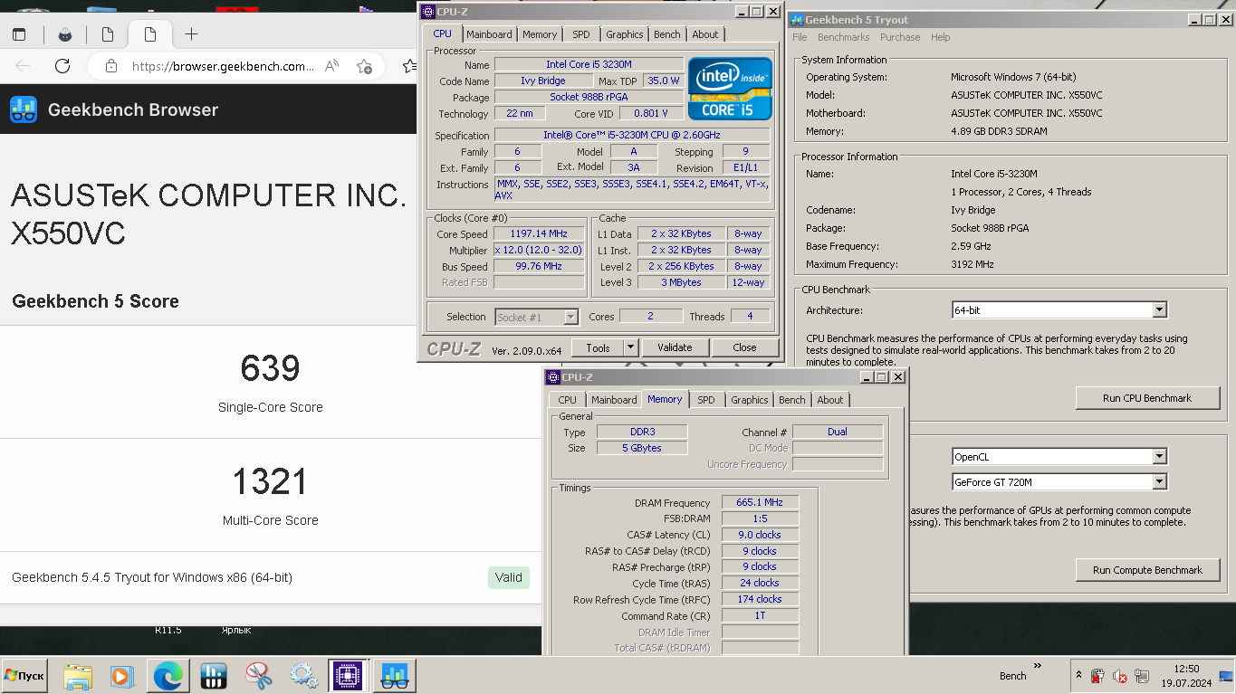This screenshot has width=1236, height=694.
Task: Go back in the Edge browser
Action: 23,66
